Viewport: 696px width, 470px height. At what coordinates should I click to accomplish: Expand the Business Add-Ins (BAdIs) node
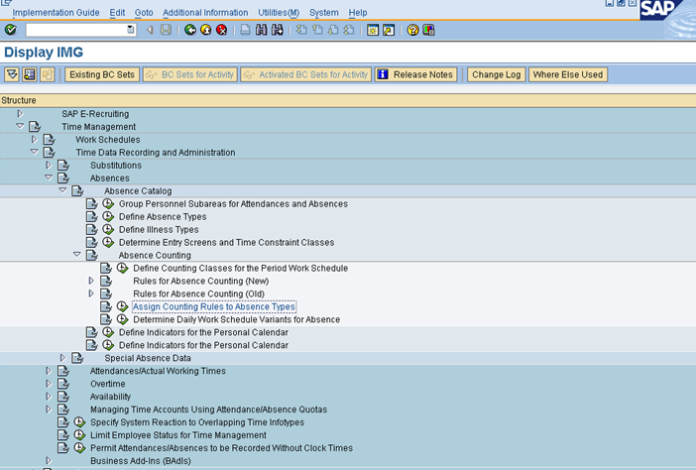(49, 461)
